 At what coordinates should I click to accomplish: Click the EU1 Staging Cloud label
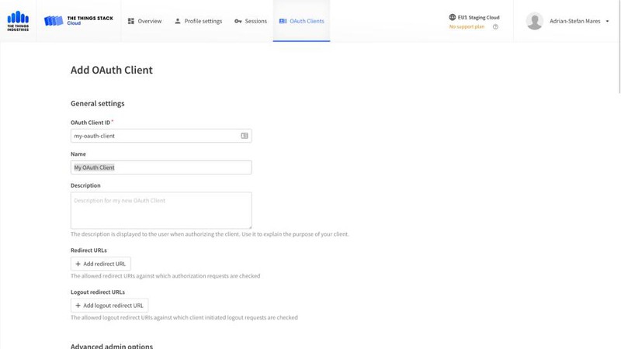tap(479, 17)
